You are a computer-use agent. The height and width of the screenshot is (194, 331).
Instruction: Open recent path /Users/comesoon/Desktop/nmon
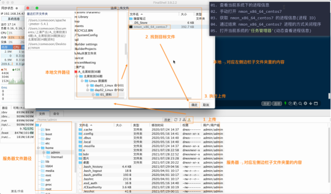(x=47, y=46)
